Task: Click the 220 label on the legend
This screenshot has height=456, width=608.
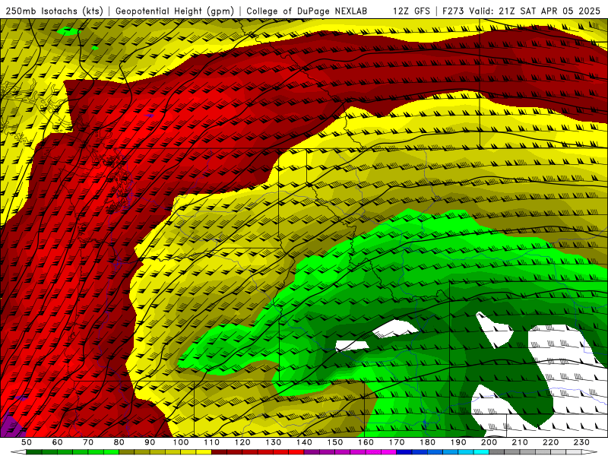Action: (x=550, y=442)
